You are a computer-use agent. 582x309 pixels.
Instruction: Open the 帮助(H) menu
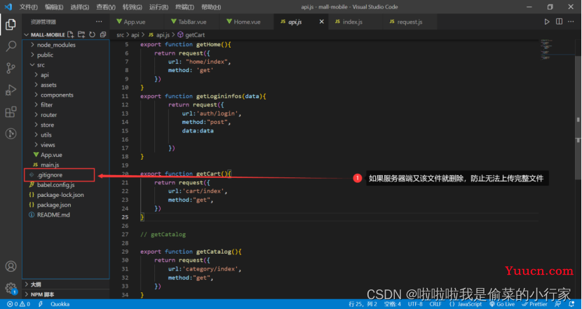(211, 7)
